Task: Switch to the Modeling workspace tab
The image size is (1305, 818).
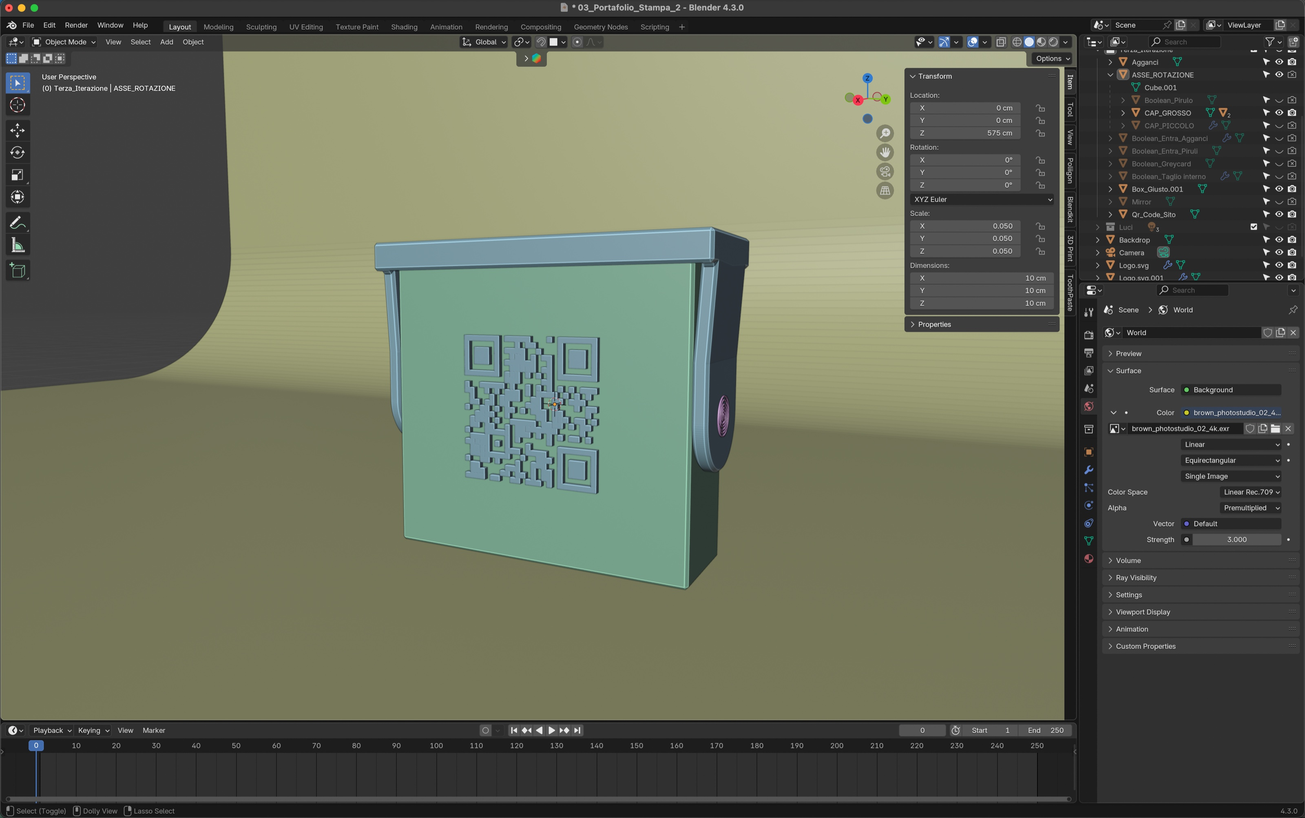Action: (219, 27)
